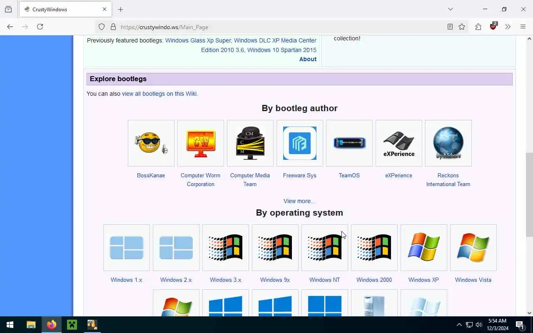Select the Windows 2.x logo icon

click(x=176, y=248)
